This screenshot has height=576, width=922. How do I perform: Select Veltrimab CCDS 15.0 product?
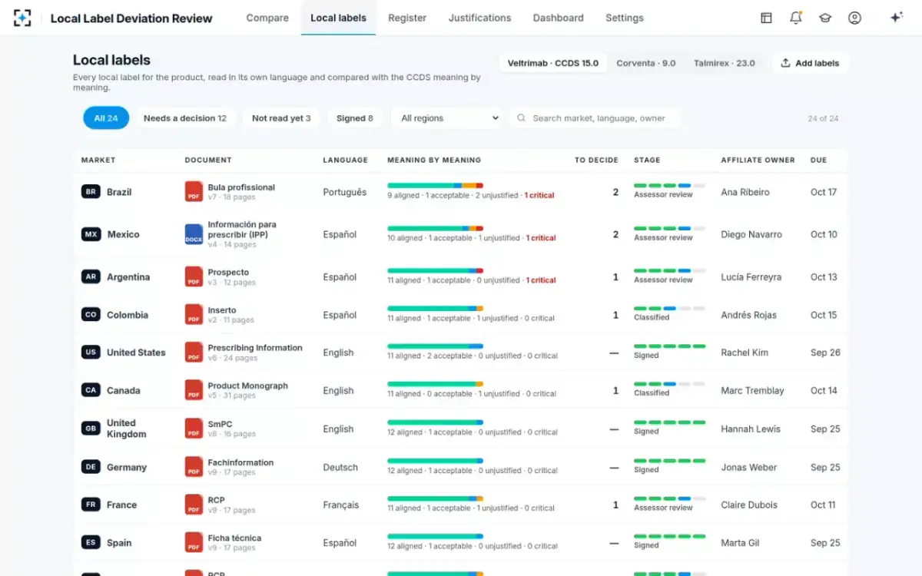click(553, 63)
